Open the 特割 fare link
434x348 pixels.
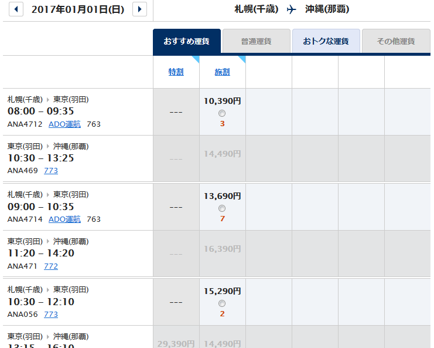coord(176,72)
